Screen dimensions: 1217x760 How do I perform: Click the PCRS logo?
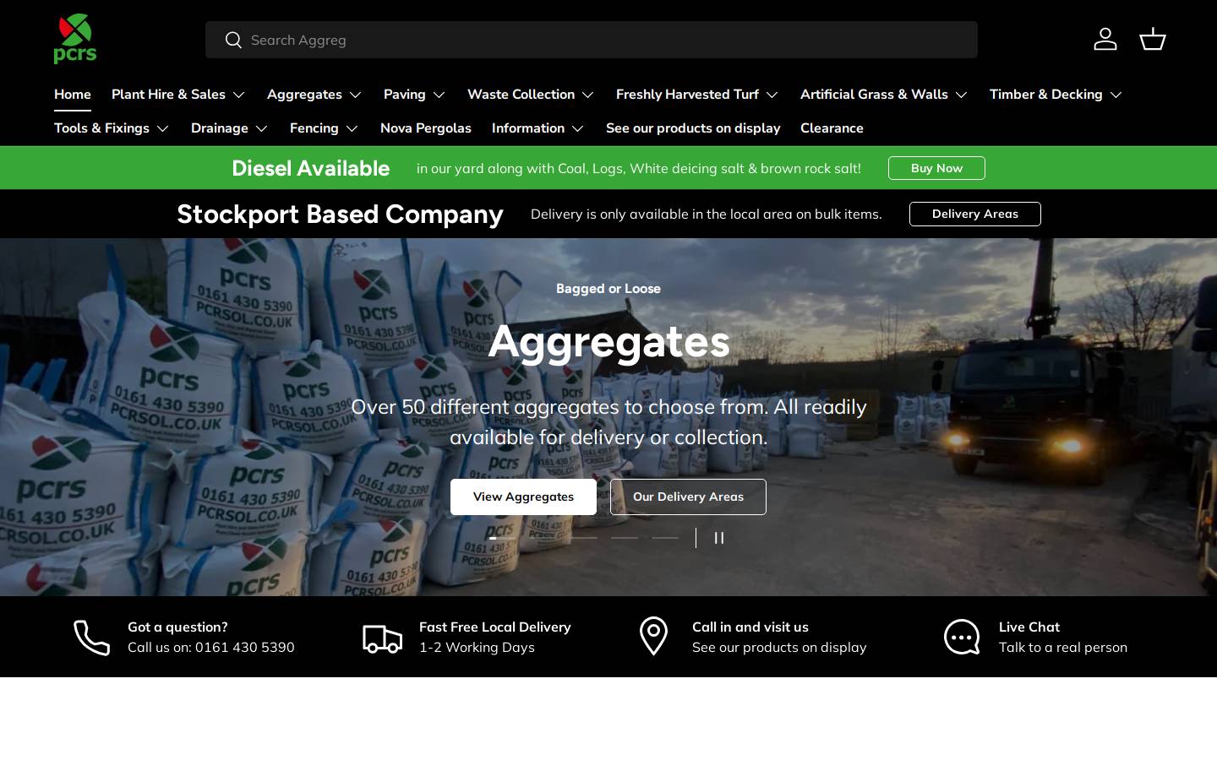pos(75,39)
